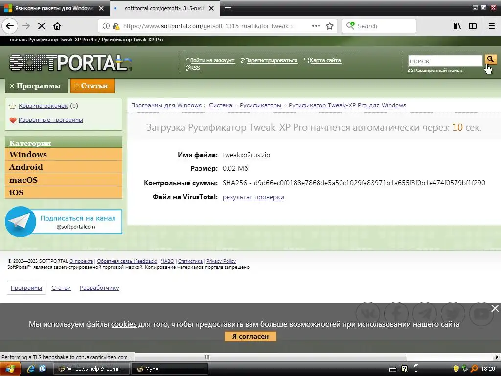
Task: Toggle the browser sidebar view
Action: (x=473, y=26)
